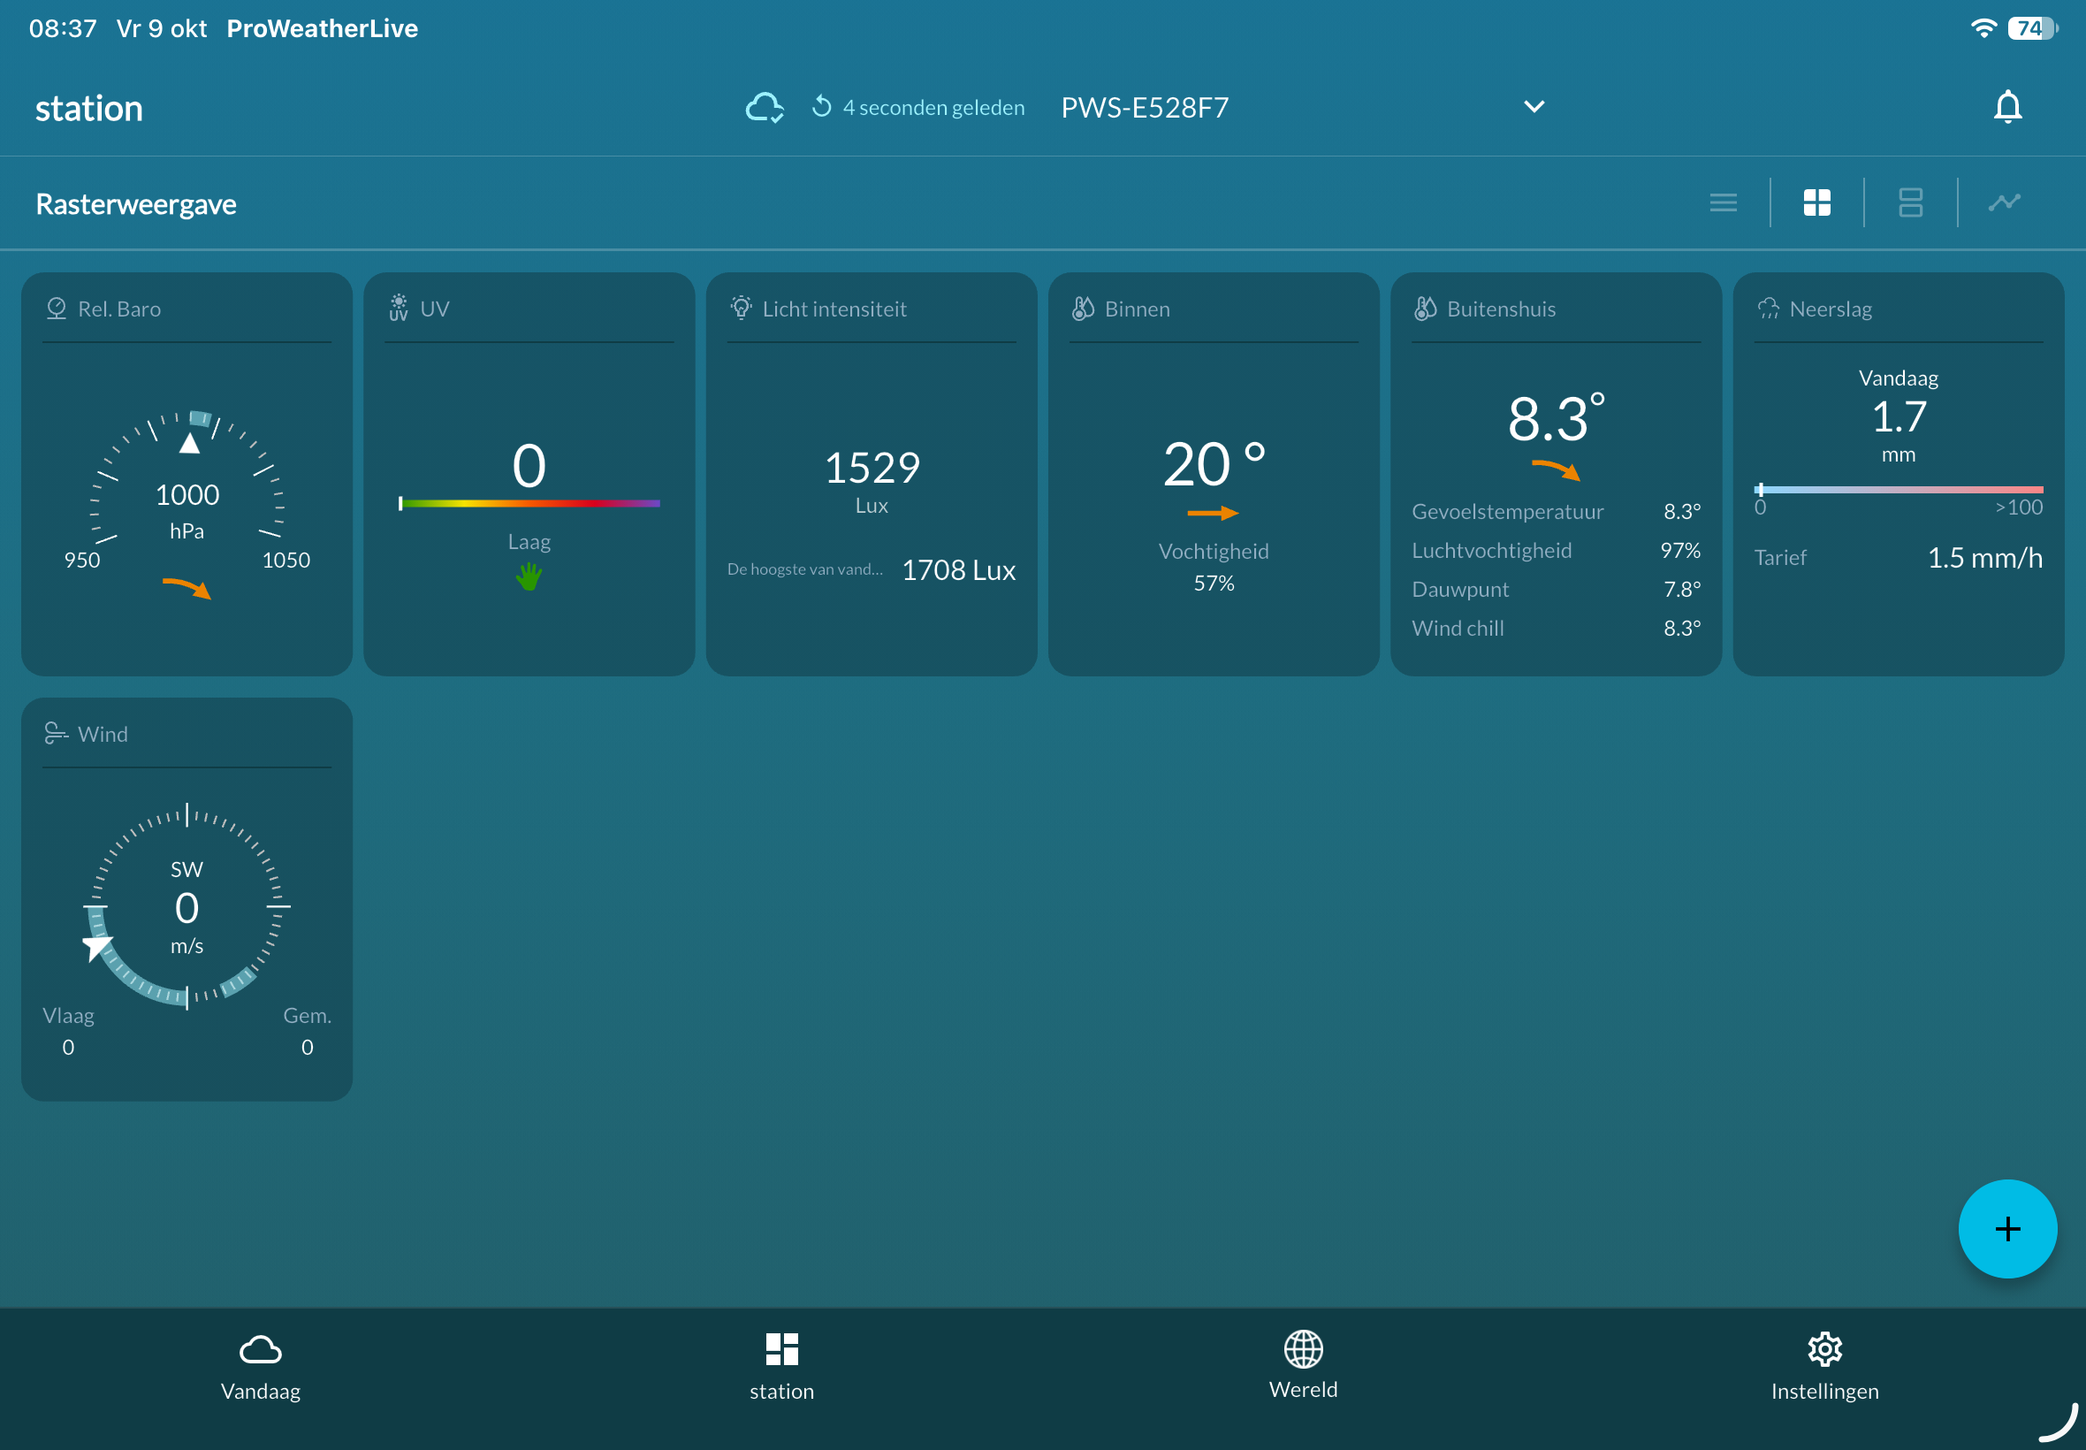Click the refresh icon beside last update
2086x1450 pixels.
pos(821,107)
